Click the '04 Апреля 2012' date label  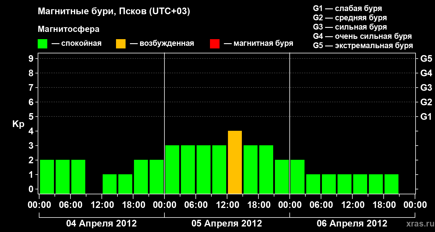tap(101, 223)
